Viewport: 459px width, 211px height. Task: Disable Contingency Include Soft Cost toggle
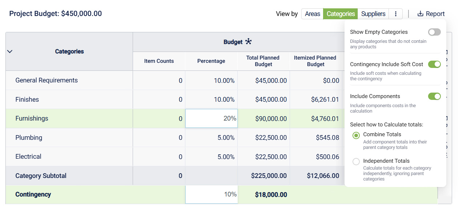tap(434, 64)
